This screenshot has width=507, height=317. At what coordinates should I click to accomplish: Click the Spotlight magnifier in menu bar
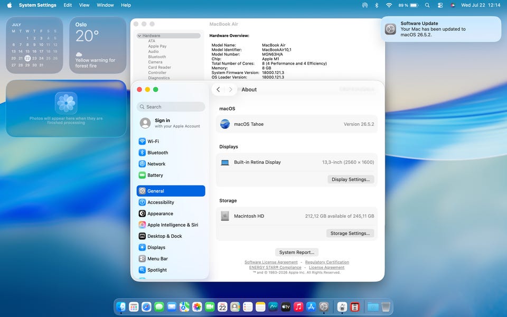click(x=427, y=5)
